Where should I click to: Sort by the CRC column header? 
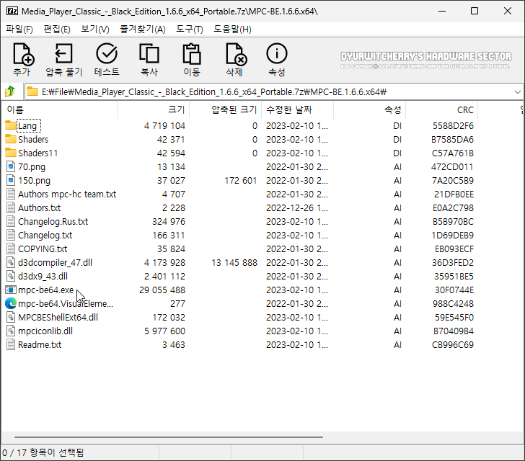(x=441, y=109)
